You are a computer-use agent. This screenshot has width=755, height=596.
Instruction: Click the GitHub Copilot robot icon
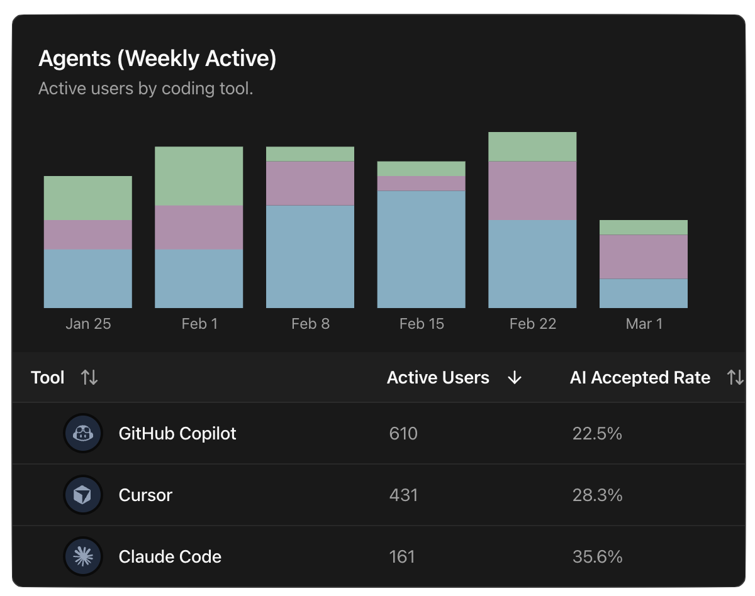(83, 433)
